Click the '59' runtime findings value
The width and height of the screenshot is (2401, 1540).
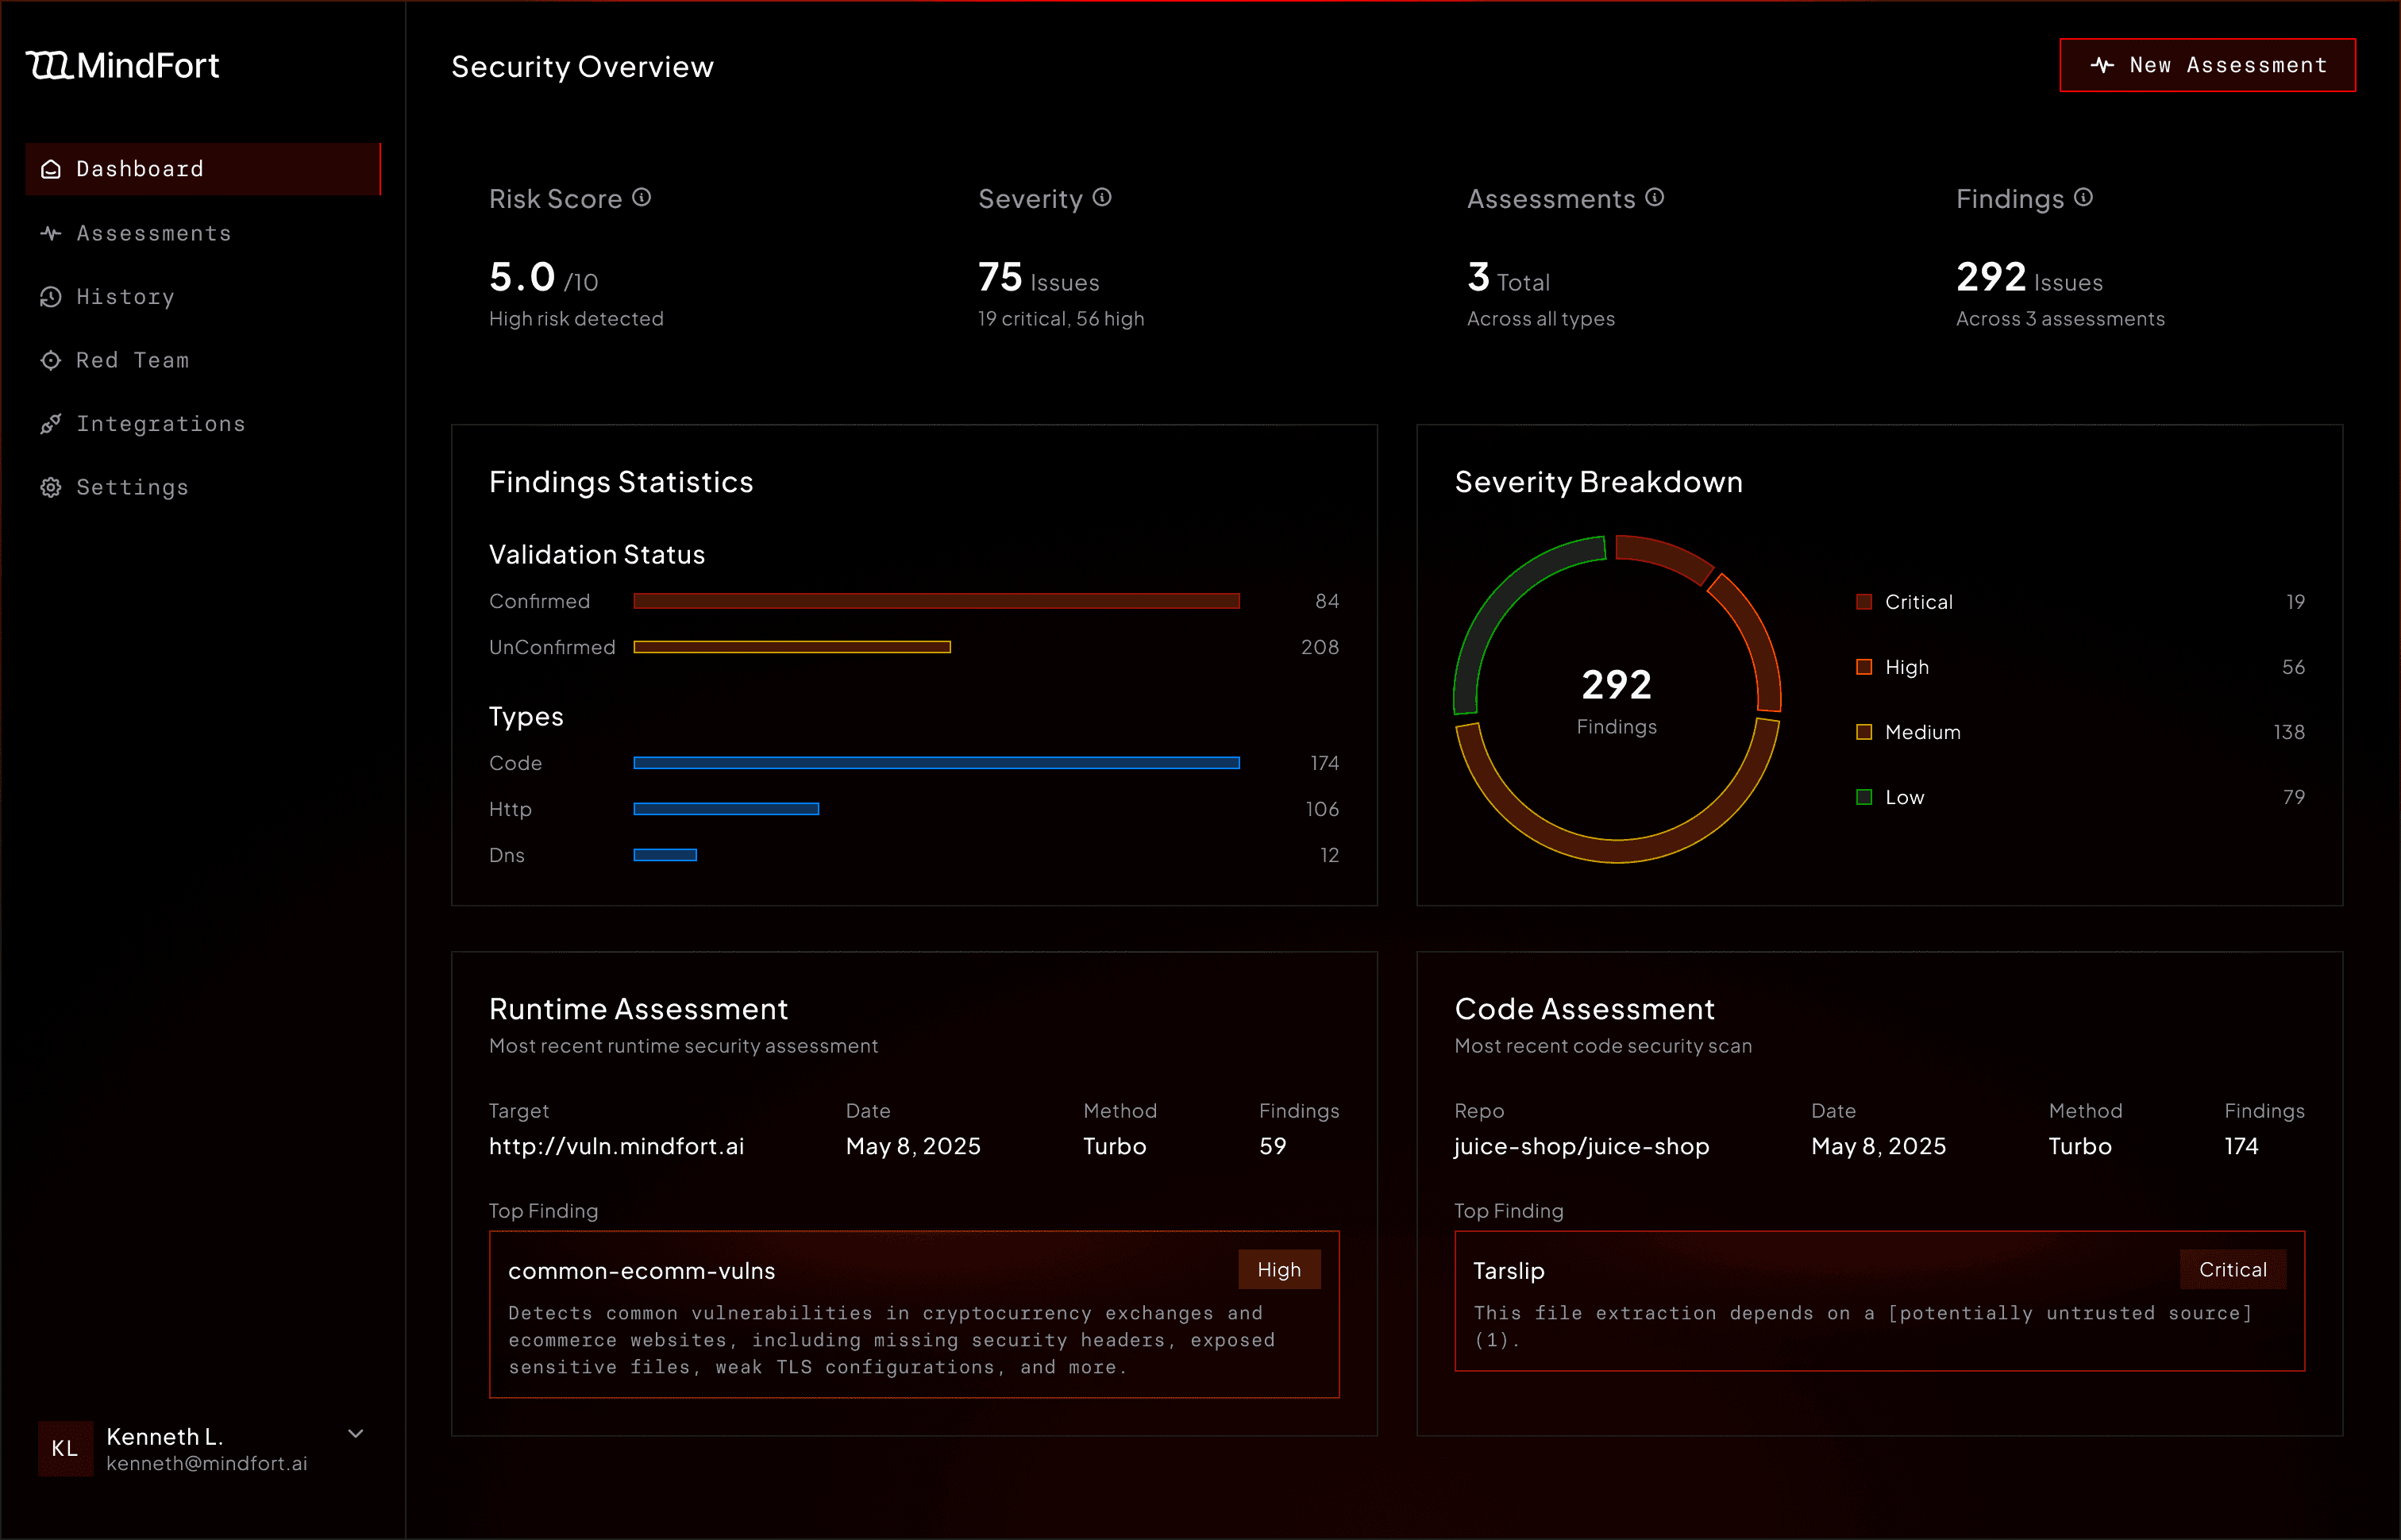point(1272,1146)
